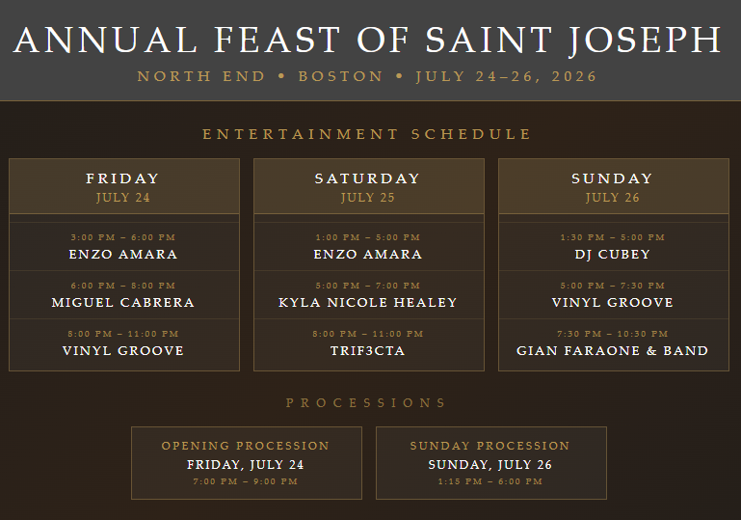Click the Entertainment Schedule heading
The image size is (741, 520).
(367, 134)
